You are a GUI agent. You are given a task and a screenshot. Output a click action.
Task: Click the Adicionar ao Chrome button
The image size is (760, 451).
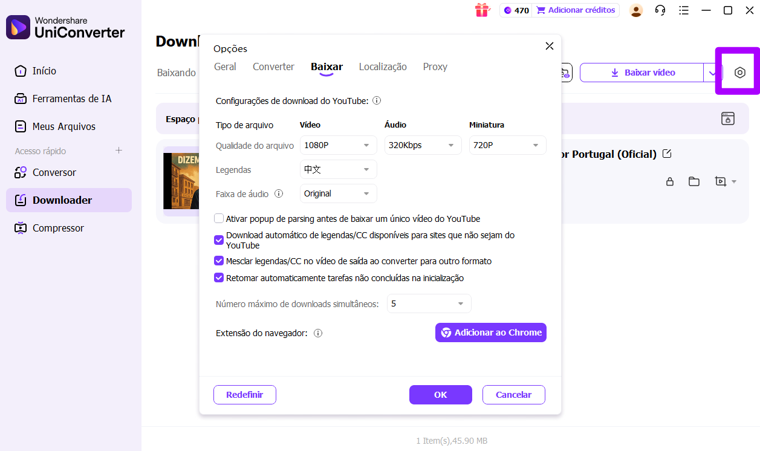click(x=490, y=333)
